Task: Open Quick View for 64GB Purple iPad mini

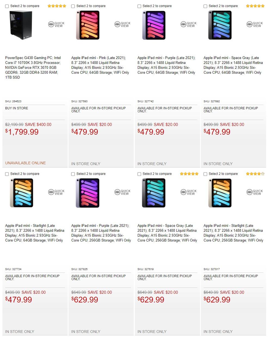Action: [x=188, y=24]
